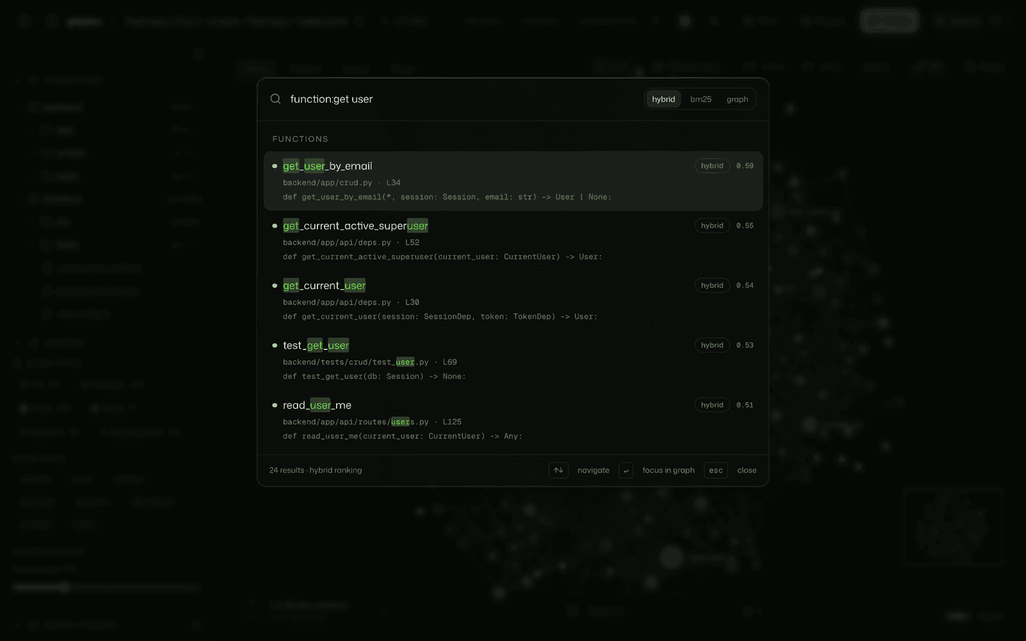
Task: Open the get_current_active_superuser result
Action: tap(513, 240)
